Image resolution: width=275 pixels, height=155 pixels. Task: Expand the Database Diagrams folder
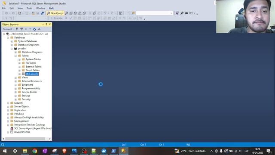(x=15, y=52)
